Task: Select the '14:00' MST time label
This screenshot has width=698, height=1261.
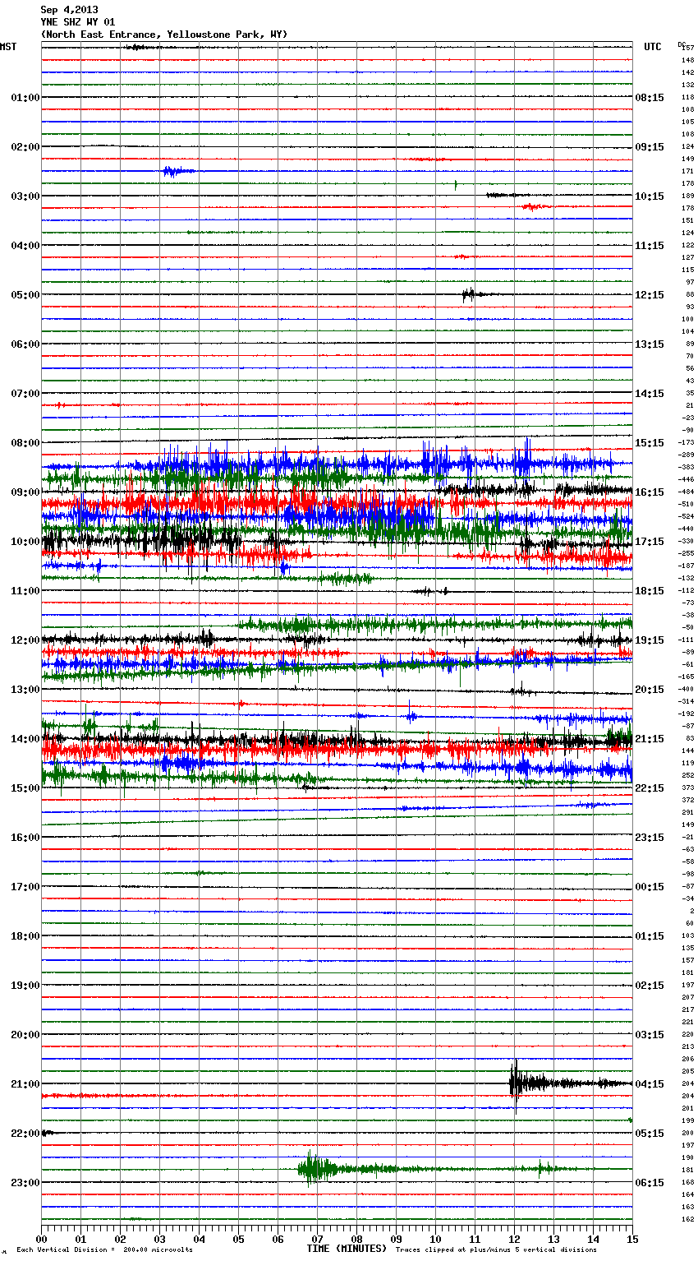Action: [25, 739]
